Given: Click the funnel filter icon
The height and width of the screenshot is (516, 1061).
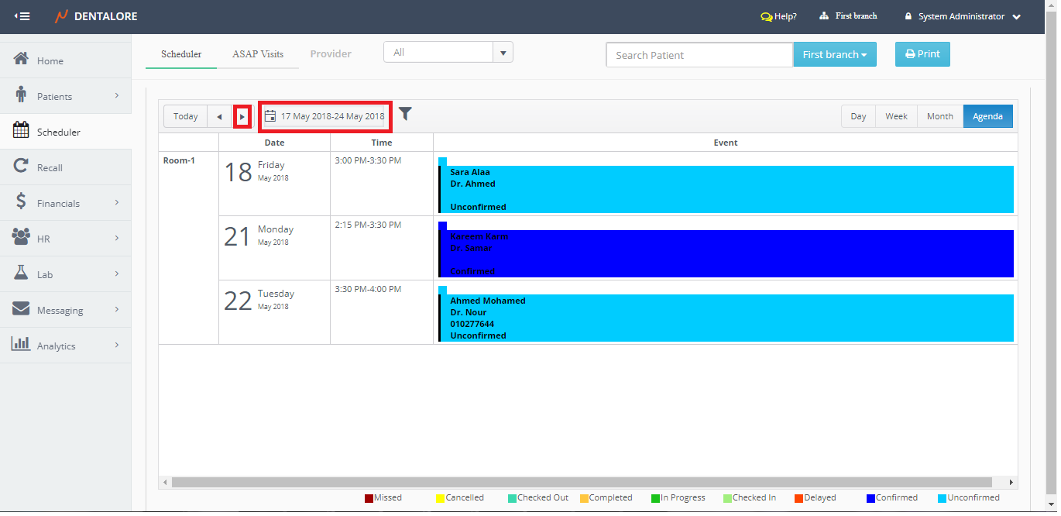Looking at the screenshot, I should (x=404, y=115).
